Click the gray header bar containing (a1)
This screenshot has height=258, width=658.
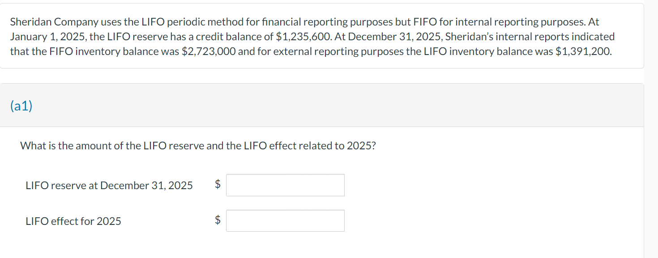pos(313,106)
